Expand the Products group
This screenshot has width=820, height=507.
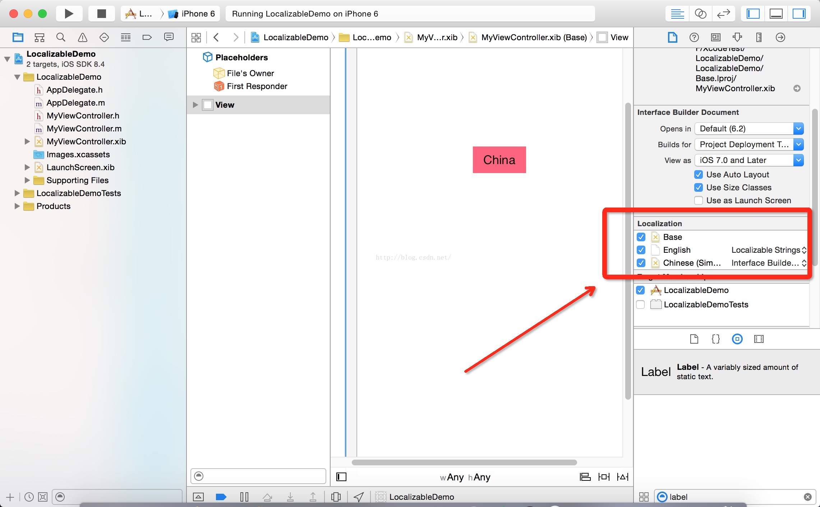coord(17,206)
